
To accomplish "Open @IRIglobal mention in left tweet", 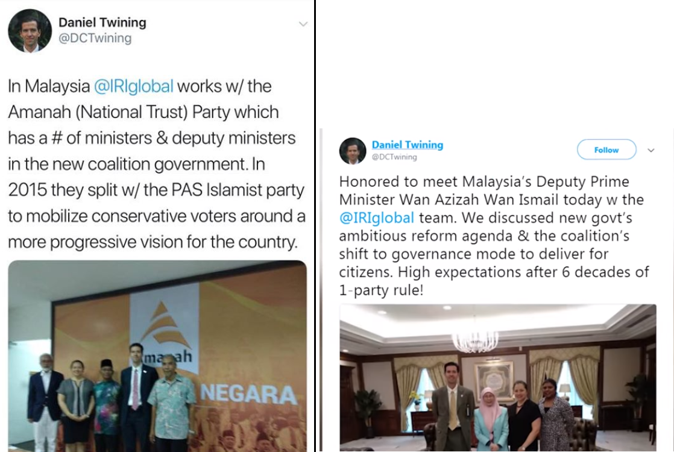I will [134, 86].
